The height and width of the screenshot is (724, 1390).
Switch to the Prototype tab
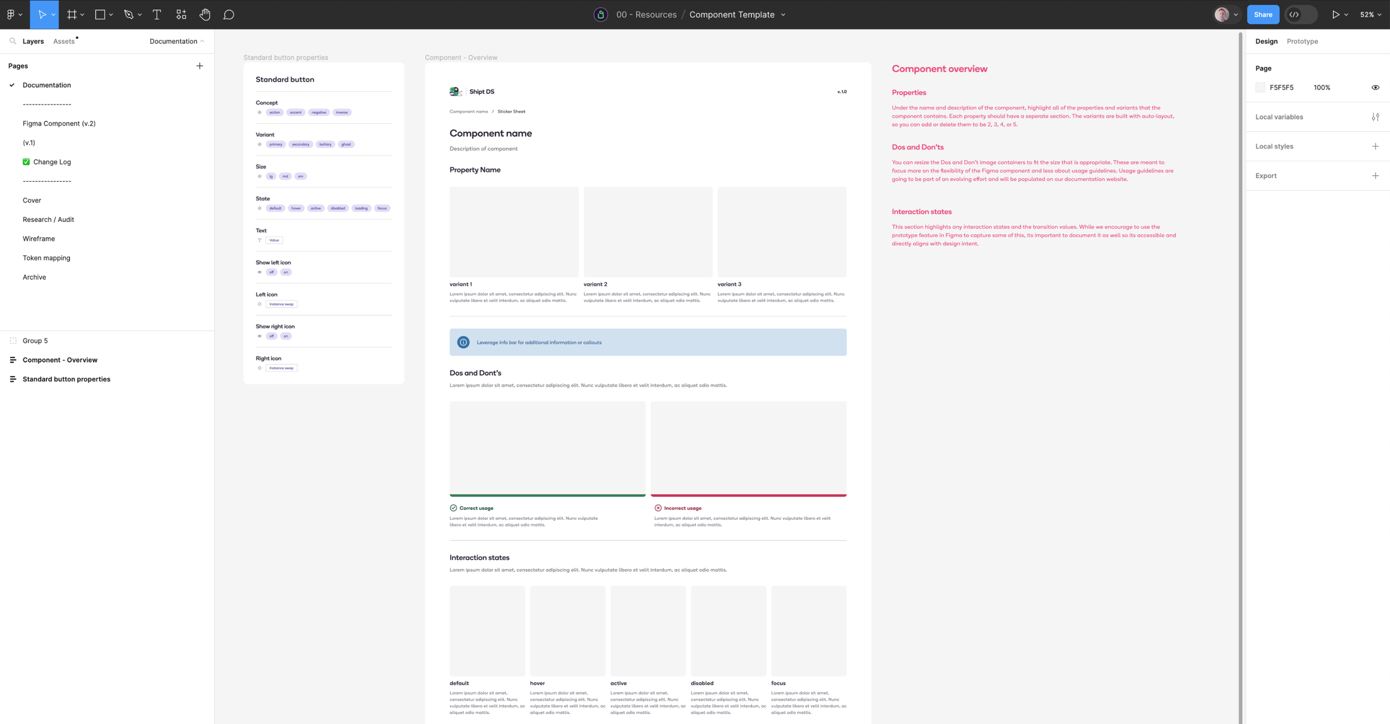[1302, 41]
